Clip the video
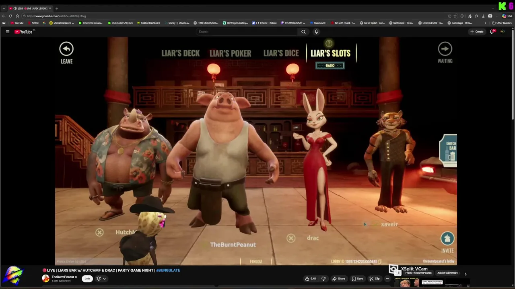 click(x=375, y=279)
